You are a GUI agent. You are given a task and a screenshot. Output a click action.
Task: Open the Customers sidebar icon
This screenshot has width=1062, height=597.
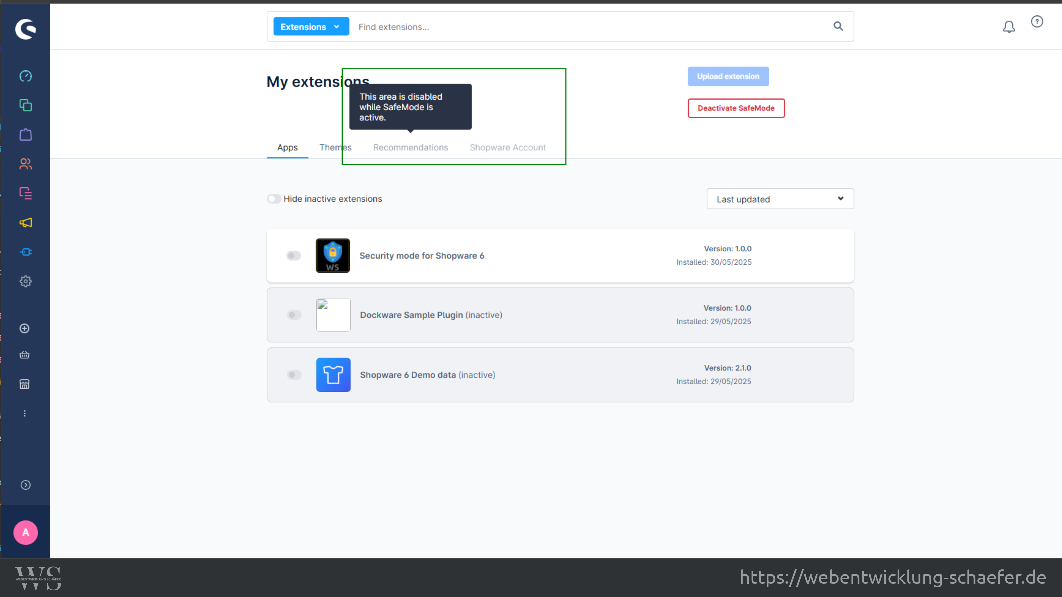click(x=25, y=164)
